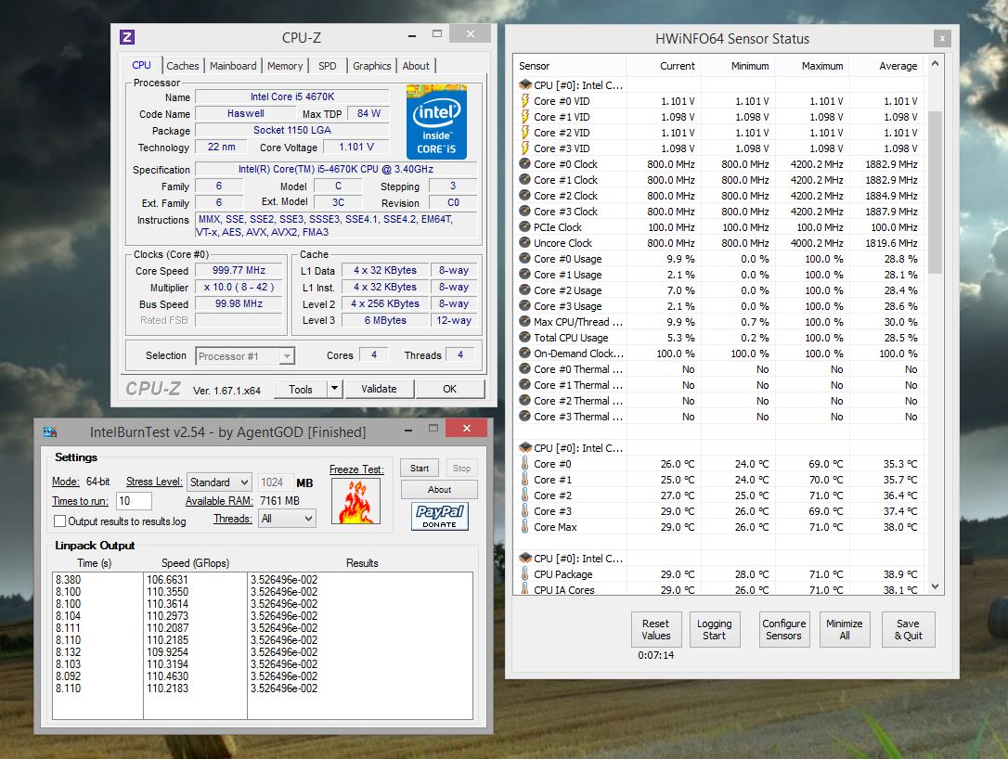1008x759 pixels.
Task: Click the Intel Core i5 inside logo
Action: (436, 122)
